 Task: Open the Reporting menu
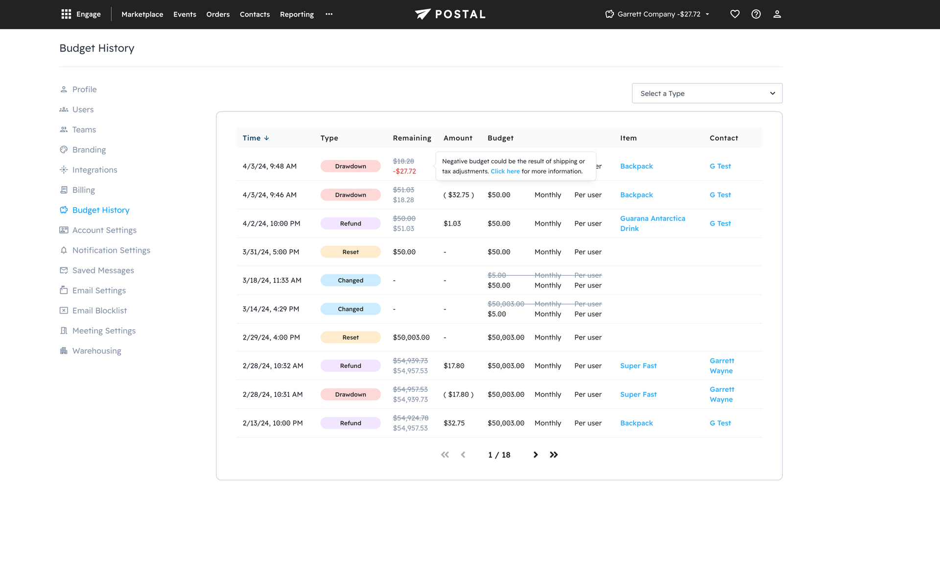[297, 14]
